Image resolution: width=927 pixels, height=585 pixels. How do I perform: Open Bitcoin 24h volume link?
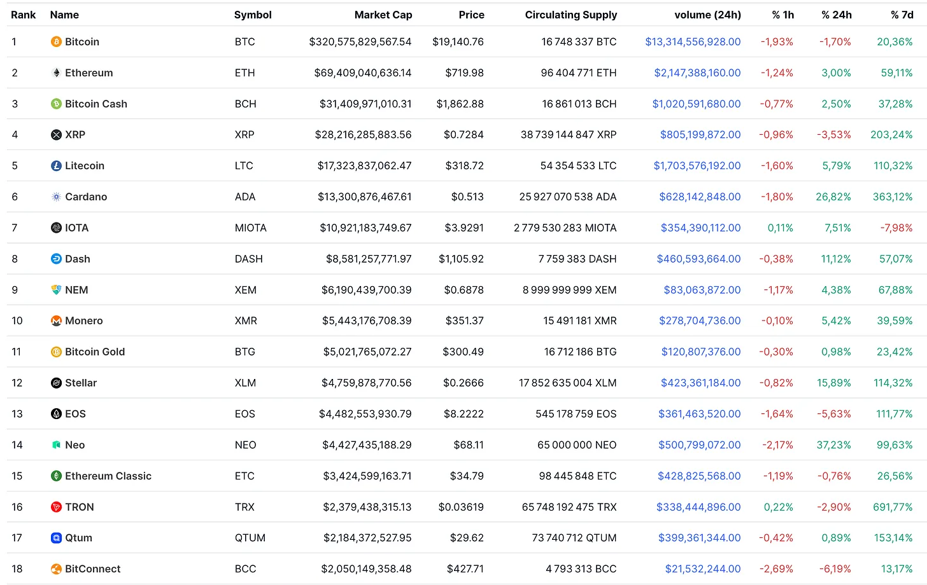(x=693, y=42)
